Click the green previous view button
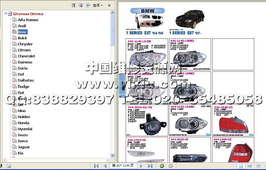The image size is (266, 170). coord(162,166)
